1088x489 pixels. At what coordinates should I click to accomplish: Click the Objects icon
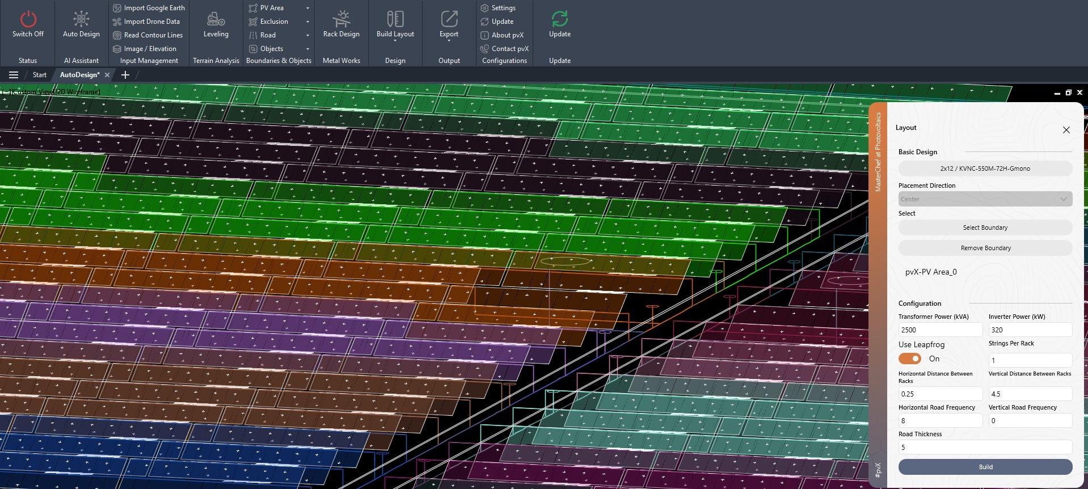point(253,49)
